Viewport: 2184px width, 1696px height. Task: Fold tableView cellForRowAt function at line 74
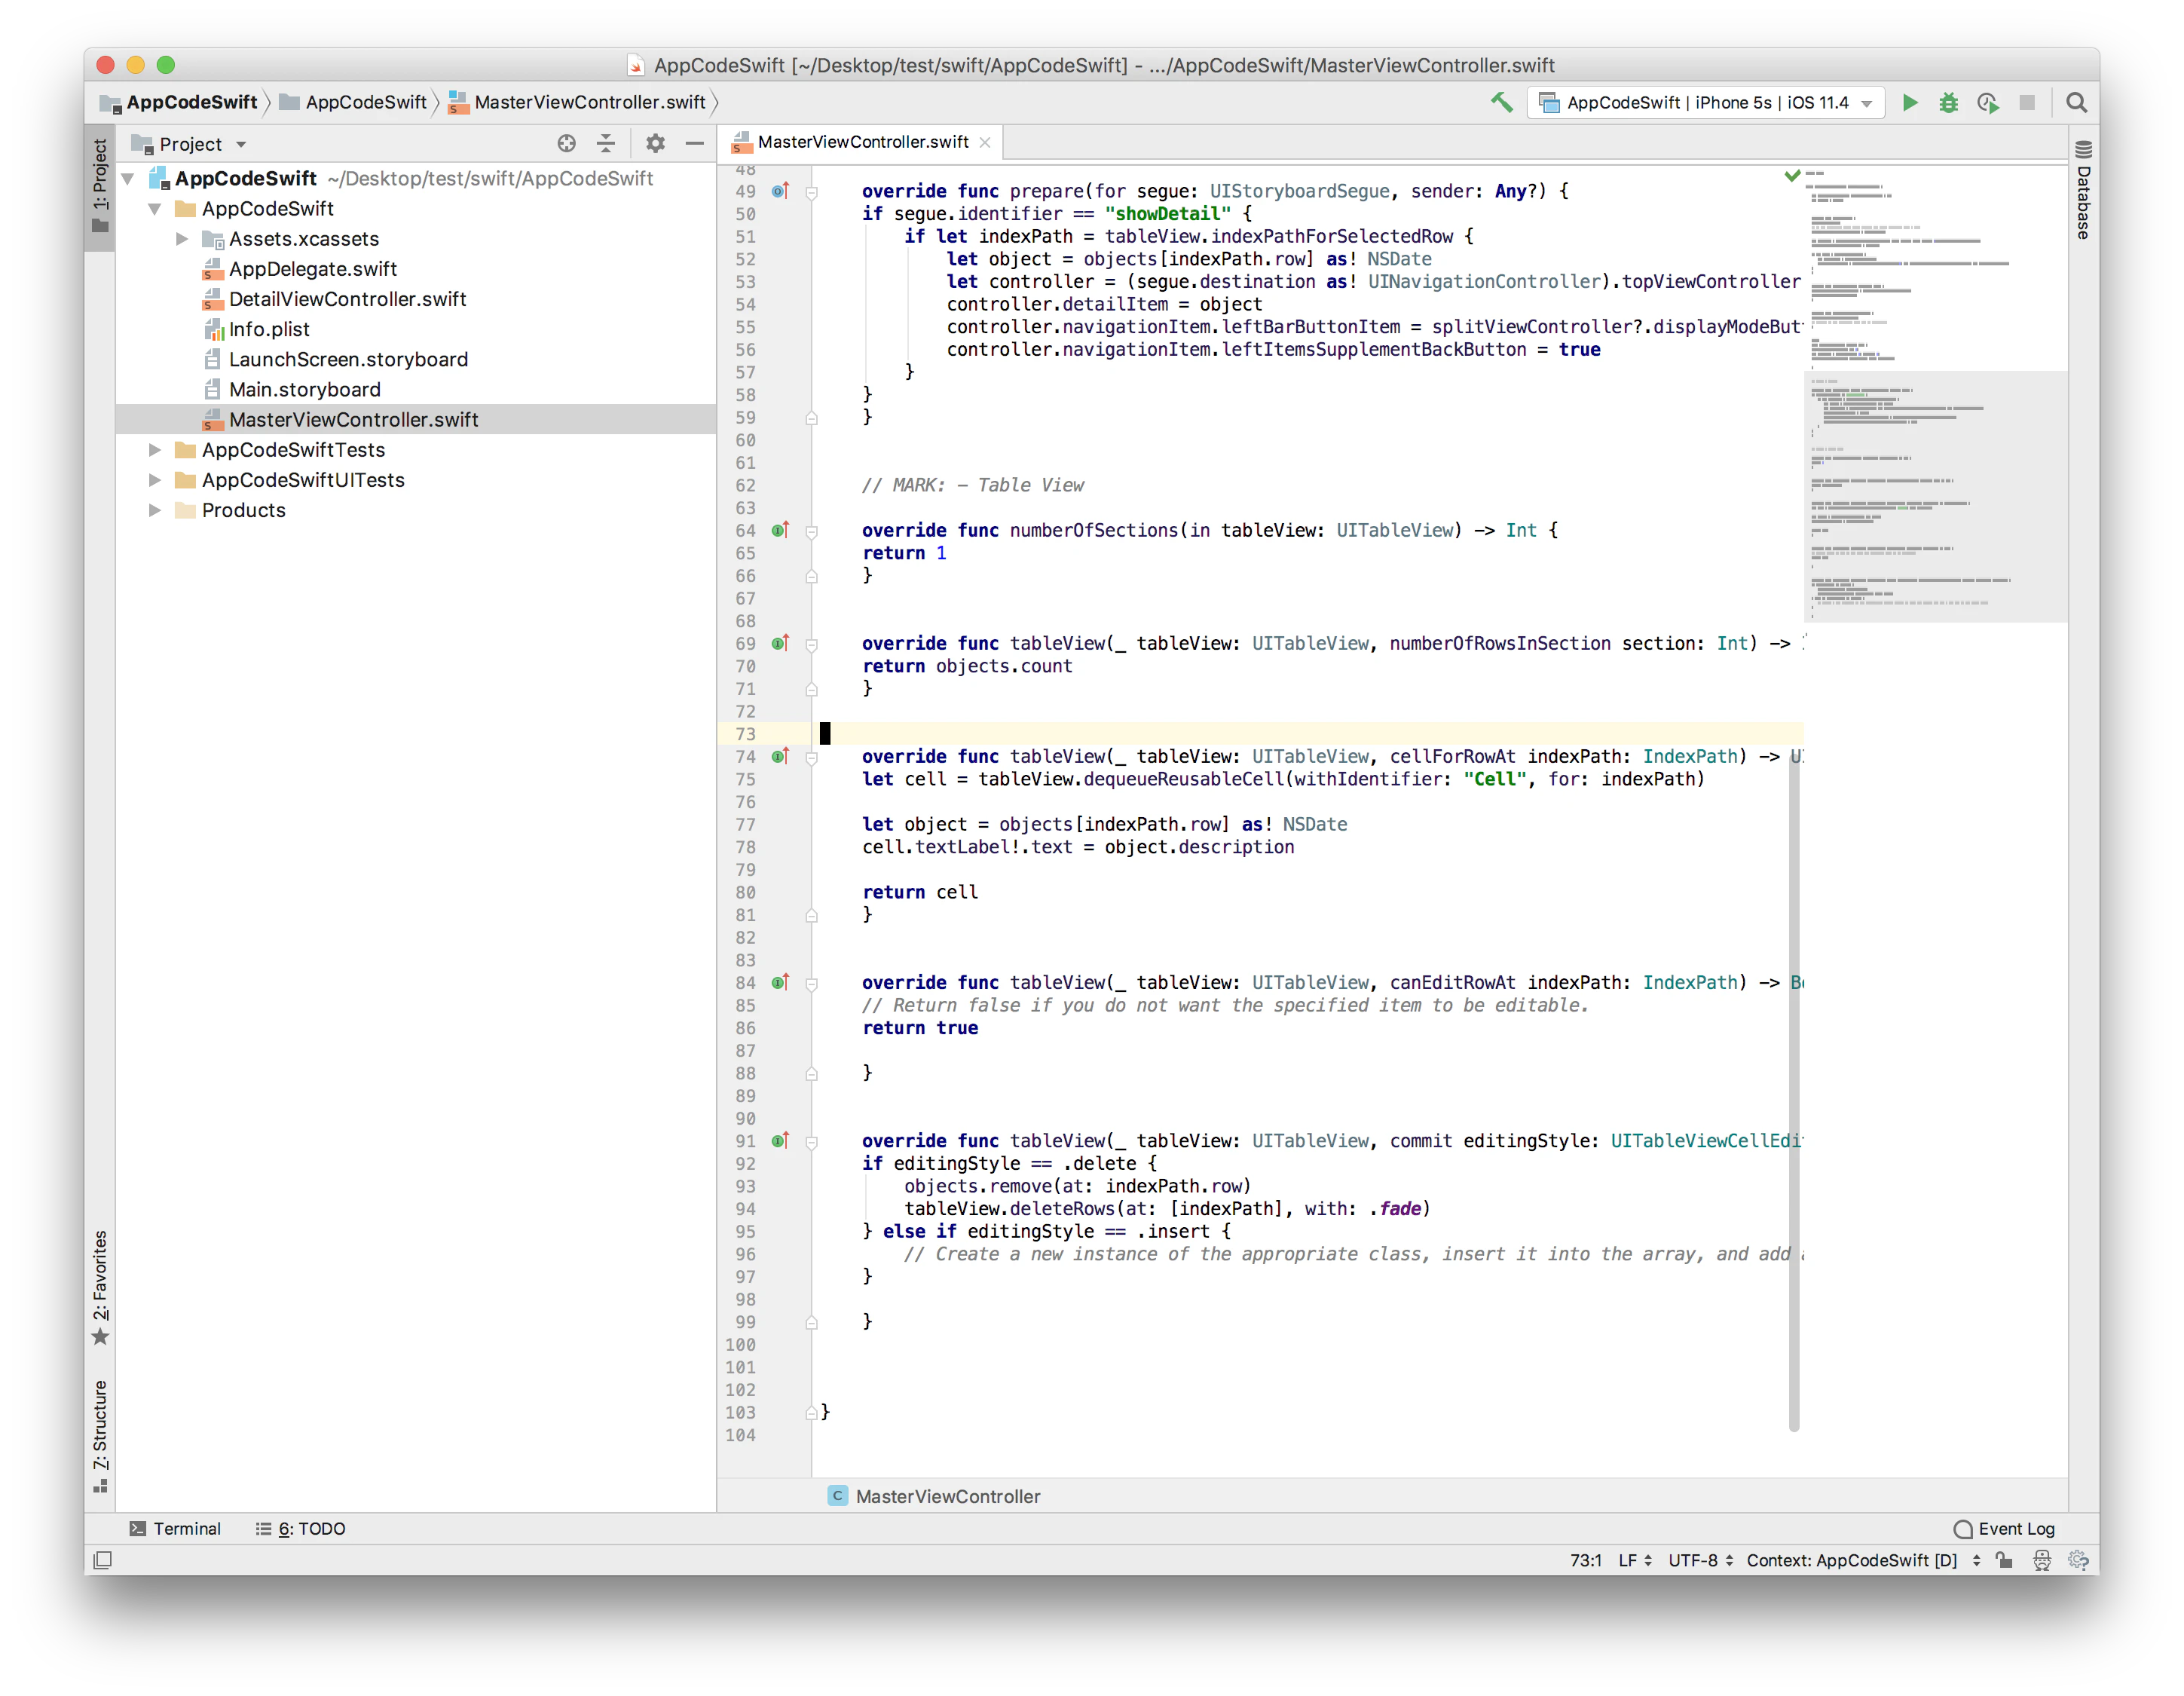(812, 758)
